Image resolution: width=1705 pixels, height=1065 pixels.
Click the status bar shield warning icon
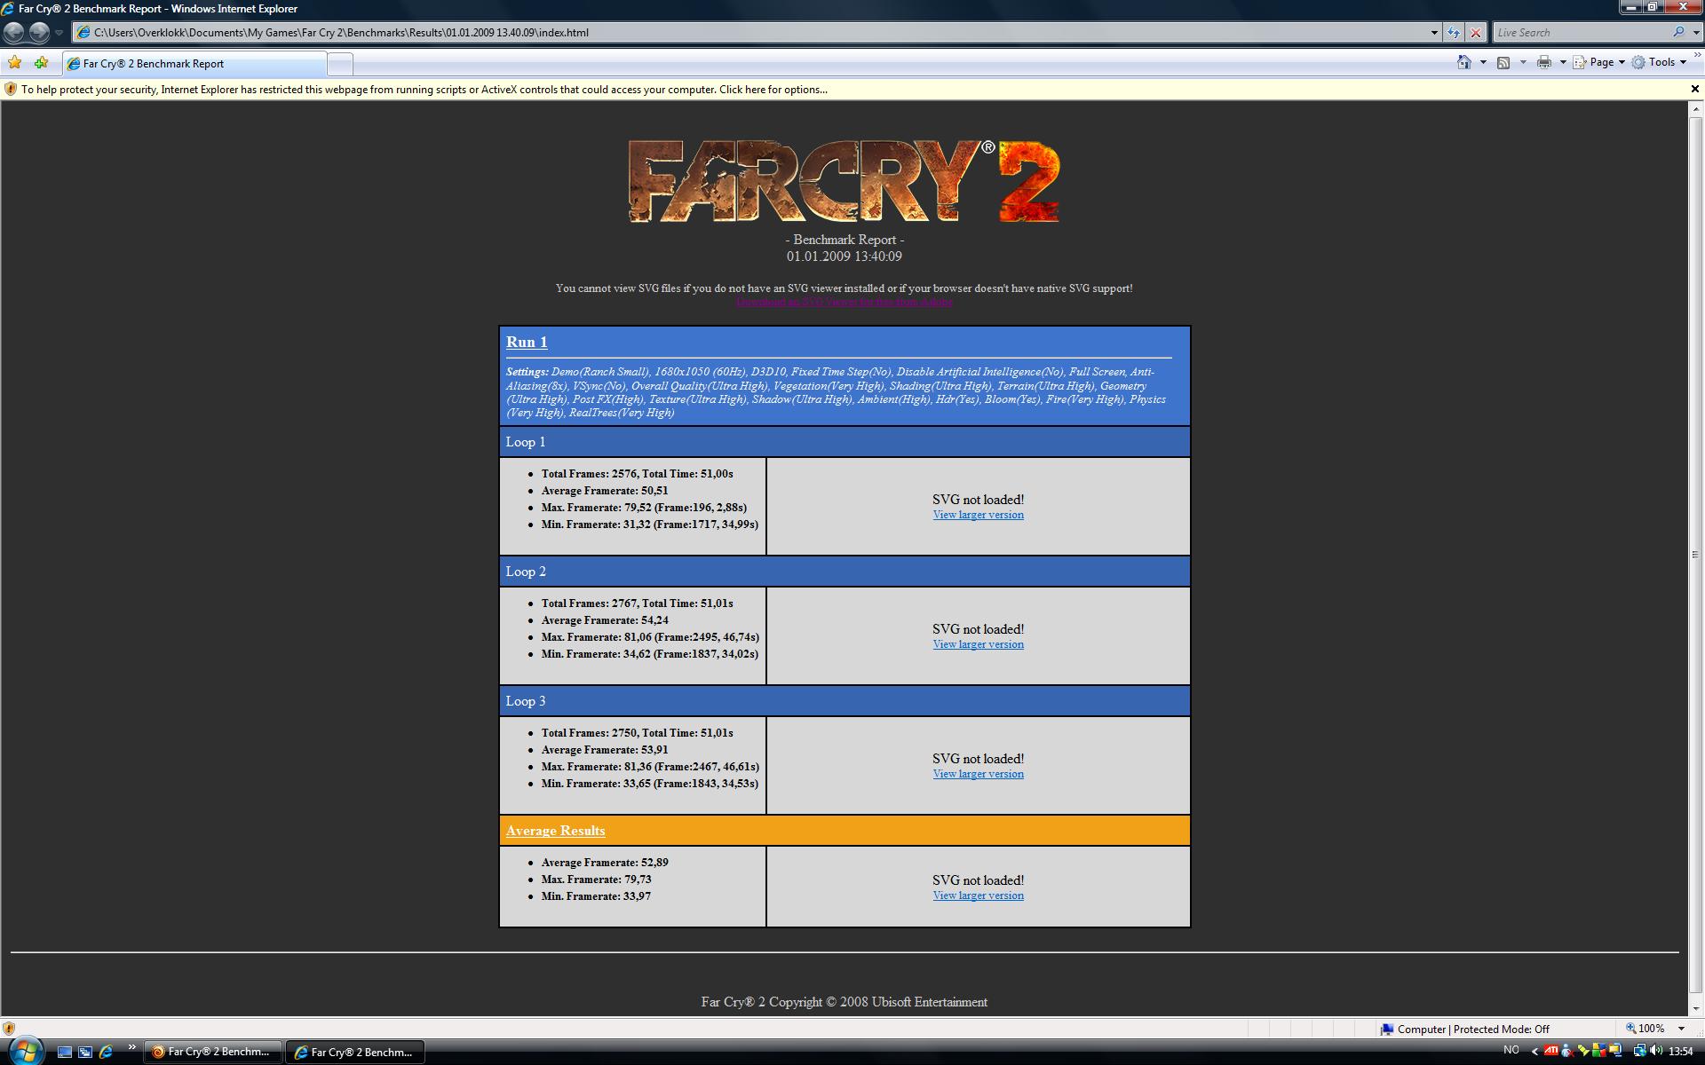9,1029
